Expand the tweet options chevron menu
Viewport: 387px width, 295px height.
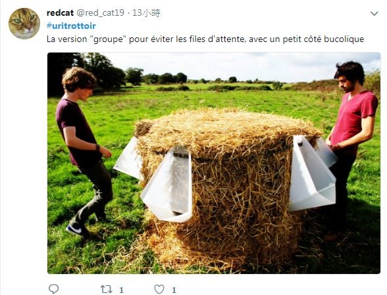[x=374, y=14]
